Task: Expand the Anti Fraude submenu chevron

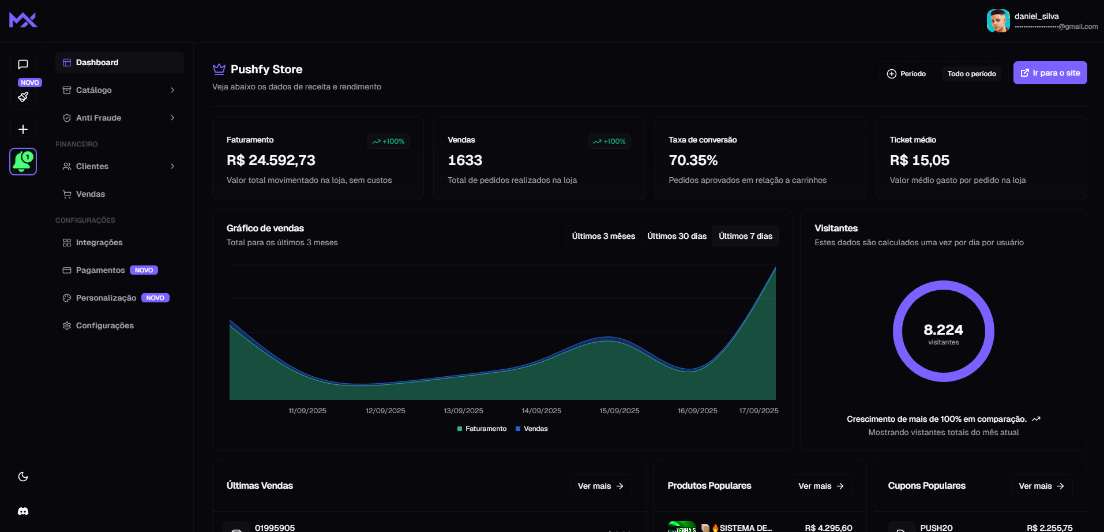Action: pos(172,118)
